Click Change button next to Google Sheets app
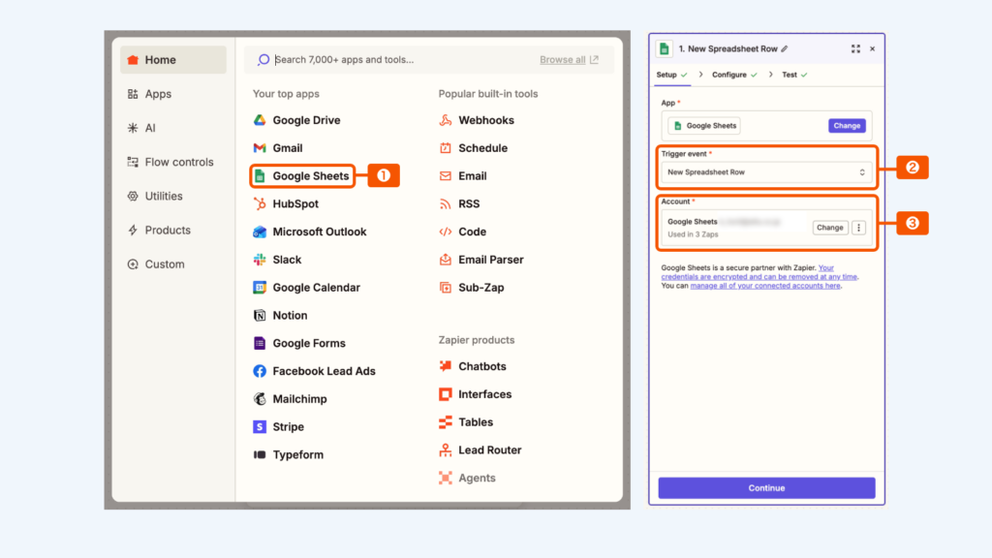The width and height of the screenshot is (992, 558). 847,126
